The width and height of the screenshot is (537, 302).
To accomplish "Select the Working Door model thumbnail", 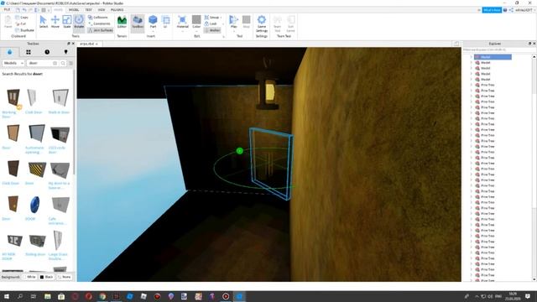I will pos(13,98).
